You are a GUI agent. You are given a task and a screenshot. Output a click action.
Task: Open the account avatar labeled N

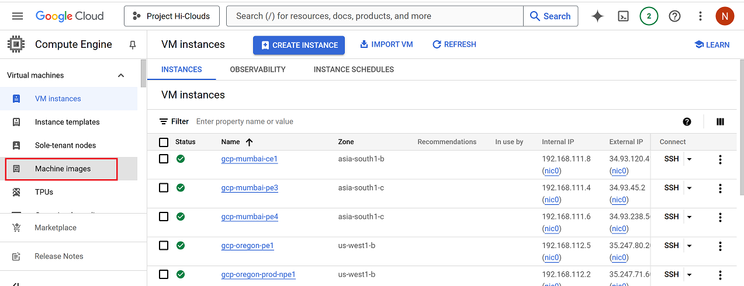coord(725,16)
